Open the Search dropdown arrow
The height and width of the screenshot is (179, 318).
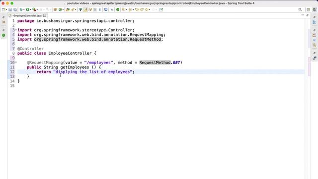[76, 10]
